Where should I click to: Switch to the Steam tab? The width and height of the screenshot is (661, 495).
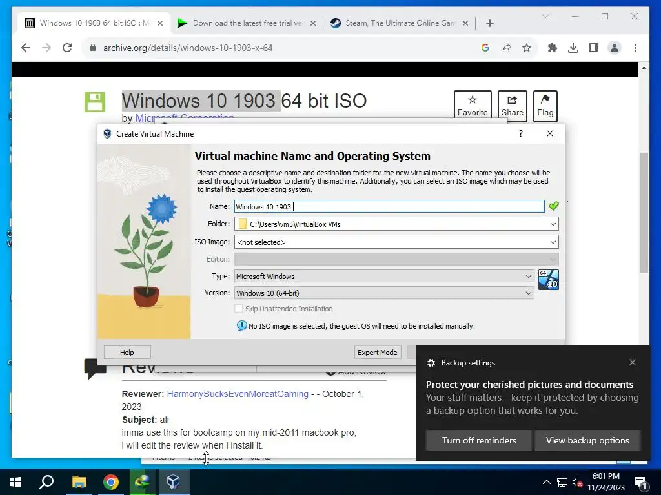[x=399, y=23]
